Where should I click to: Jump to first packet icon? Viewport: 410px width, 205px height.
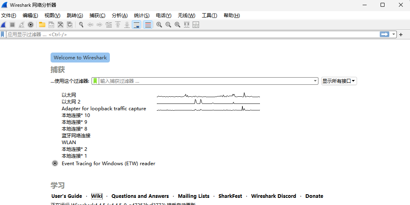point(118,25)
